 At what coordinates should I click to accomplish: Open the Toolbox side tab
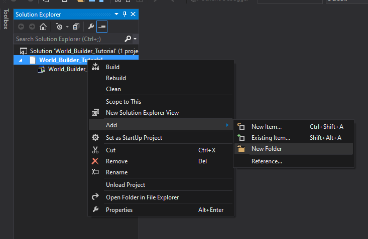[6, 19]
